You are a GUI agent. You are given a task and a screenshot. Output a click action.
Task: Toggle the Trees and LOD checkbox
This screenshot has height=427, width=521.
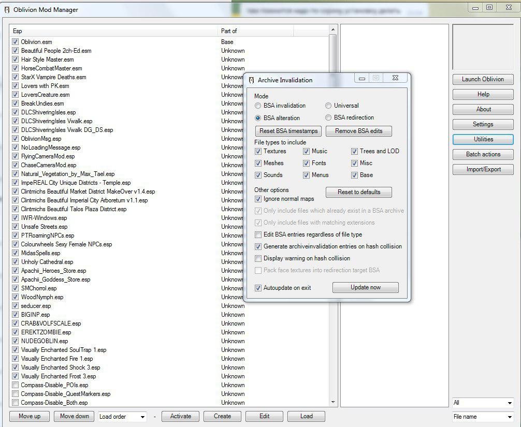[354, 151]
